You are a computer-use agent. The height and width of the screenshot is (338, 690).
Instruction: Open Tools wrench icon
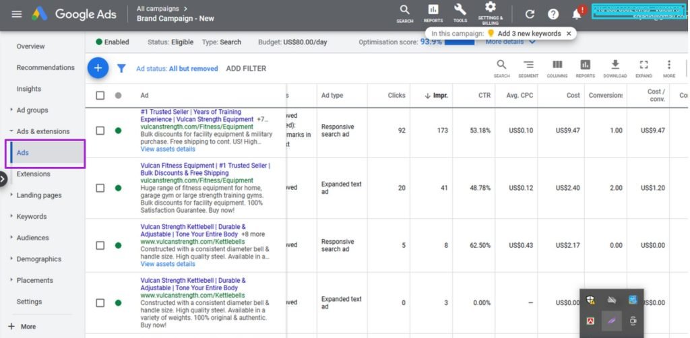point(460,10)
